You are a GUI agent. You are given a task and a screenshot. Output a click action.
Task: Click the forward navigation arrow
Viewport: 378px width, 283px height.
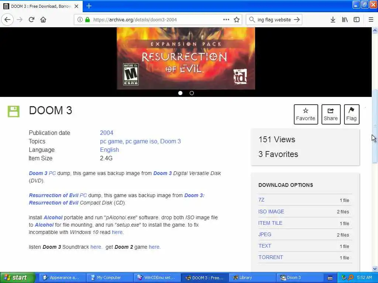point(20,20)
